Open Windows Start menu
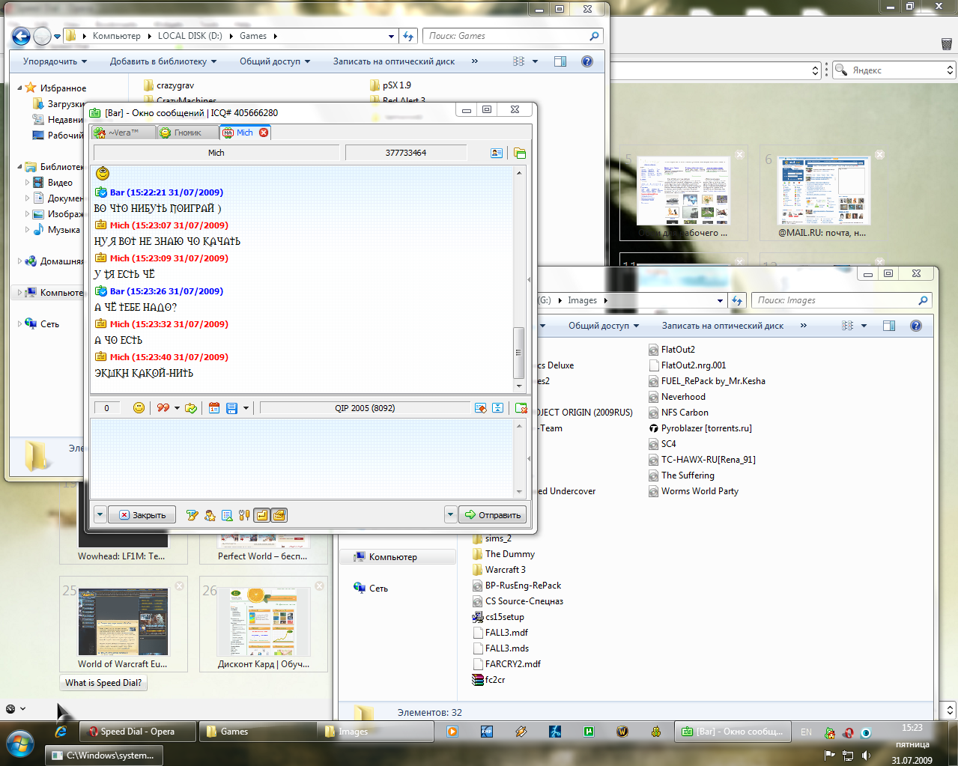The image size is (958, 766). click(x=20, y=744)
